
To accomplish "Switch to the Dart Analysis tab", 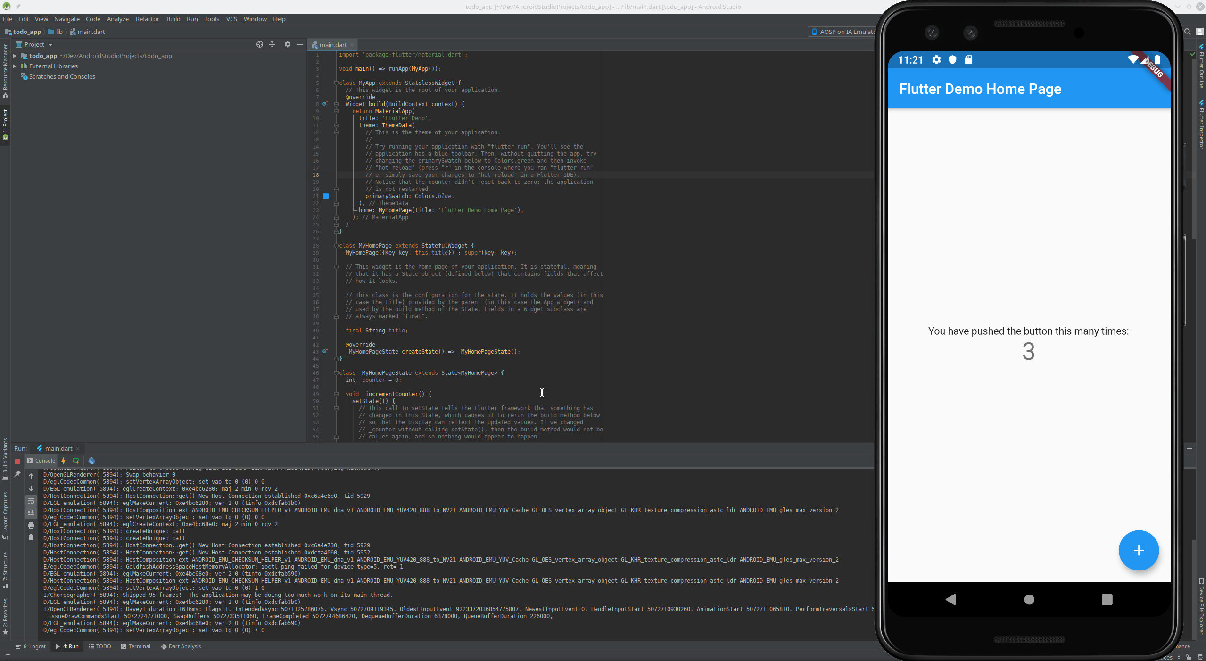I will coord(181,646).
